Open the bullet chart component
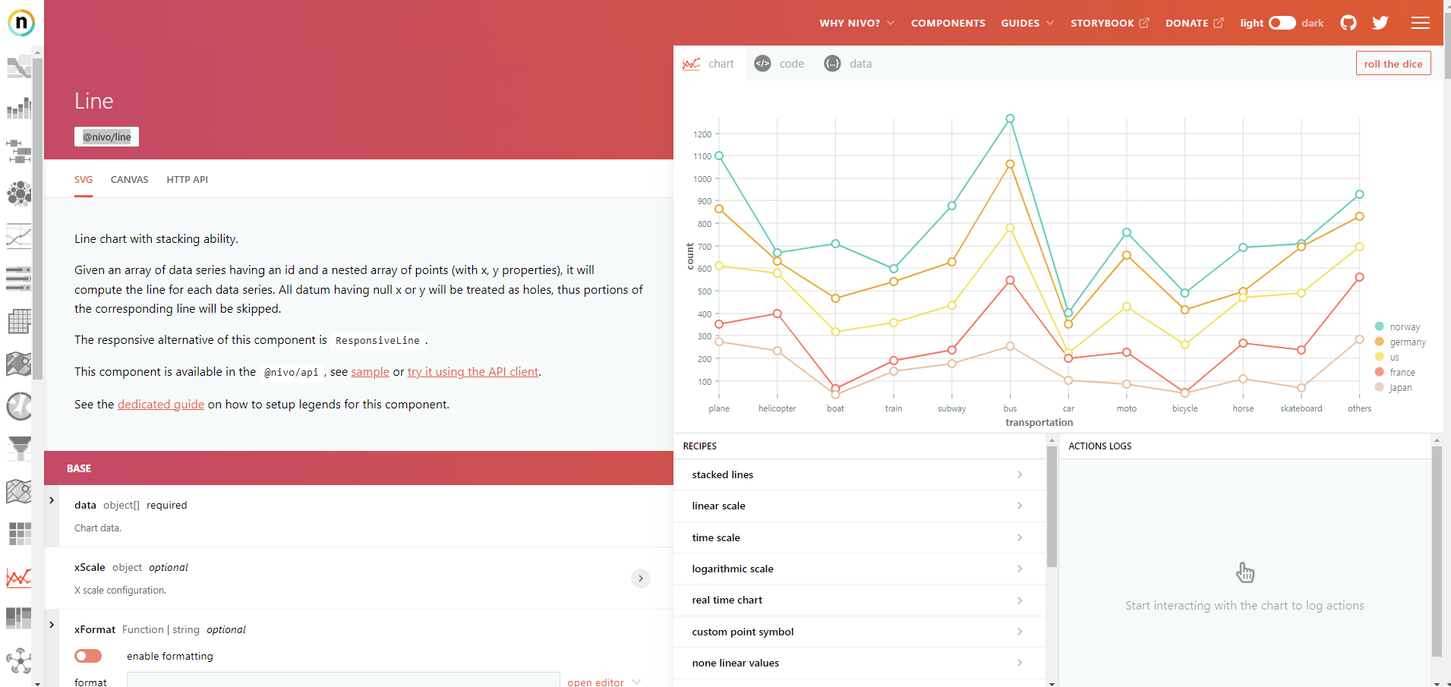Viewport: 1451px width, 687px height. [19, 279]
